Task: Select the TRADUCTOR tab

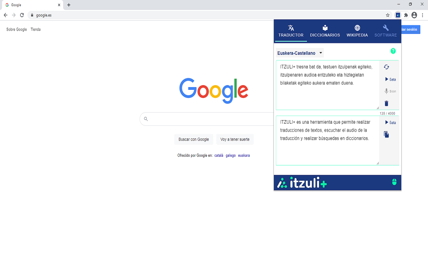Action: (x=291, y=31)
